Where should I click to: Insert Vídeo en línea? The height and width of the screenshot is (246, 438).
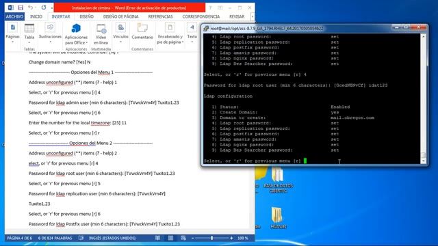[x=101, y=33]
